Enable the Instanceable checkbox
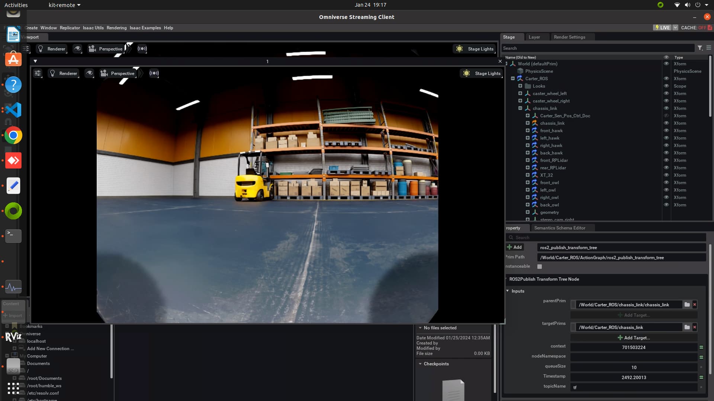 pos(540,266)
